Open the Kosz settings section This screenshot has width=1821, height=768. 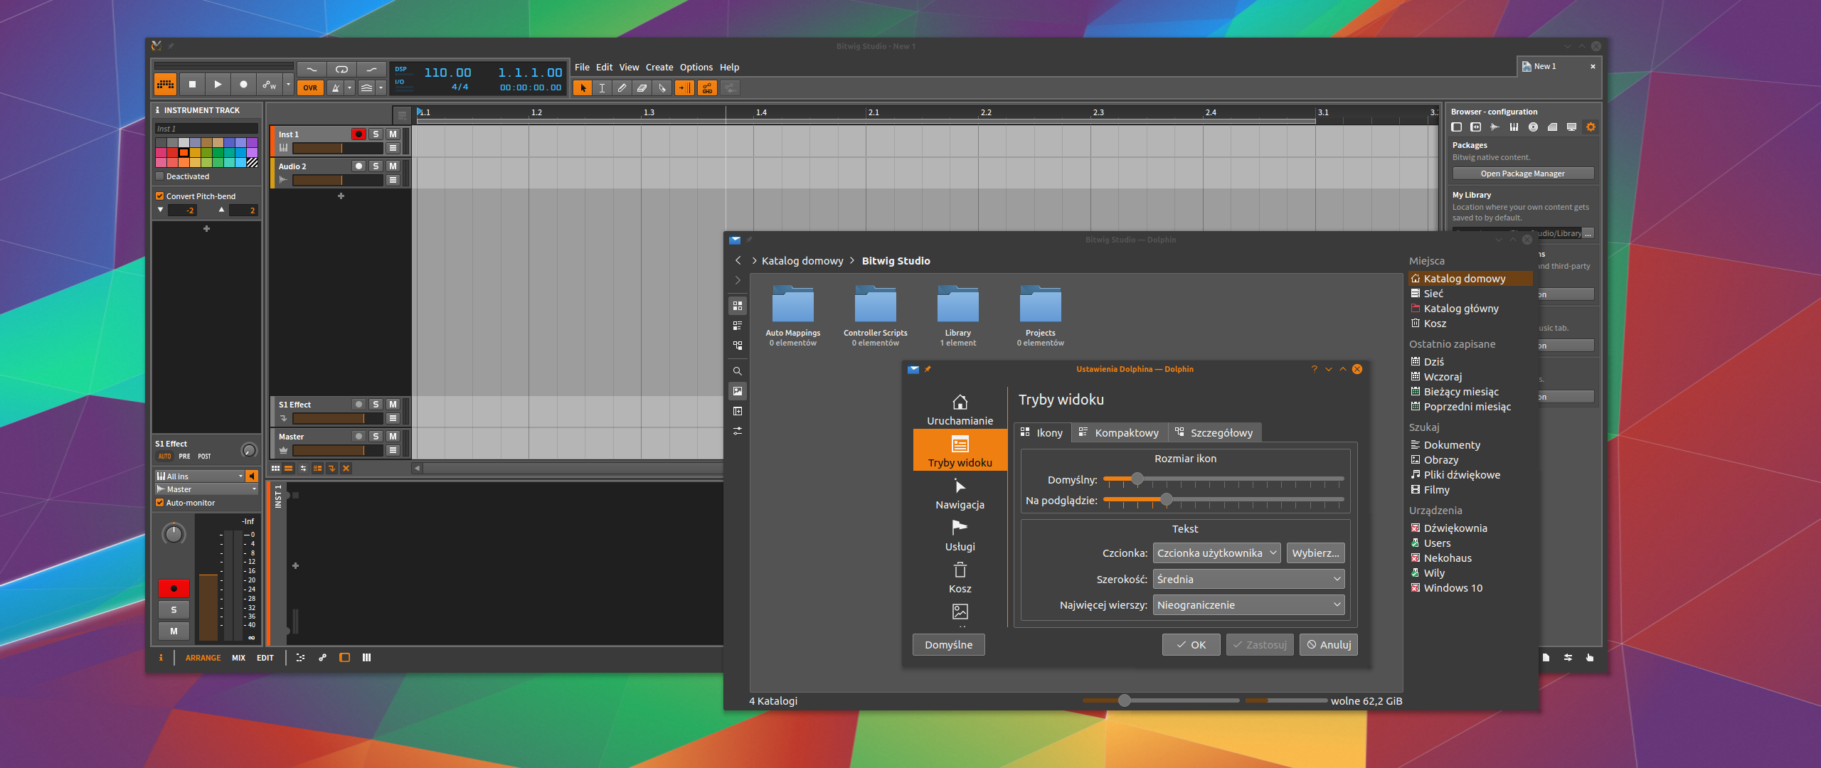point(960,577)
